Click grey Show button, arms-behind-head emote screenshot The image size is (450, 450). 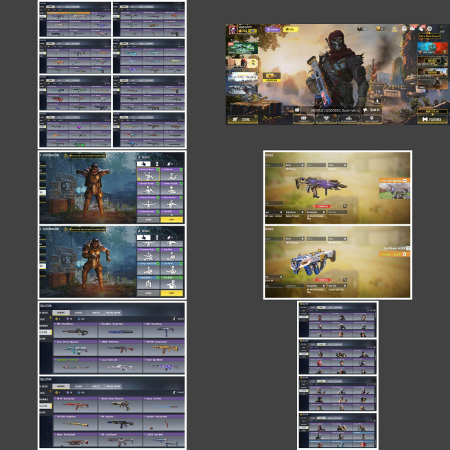(148, 220)
